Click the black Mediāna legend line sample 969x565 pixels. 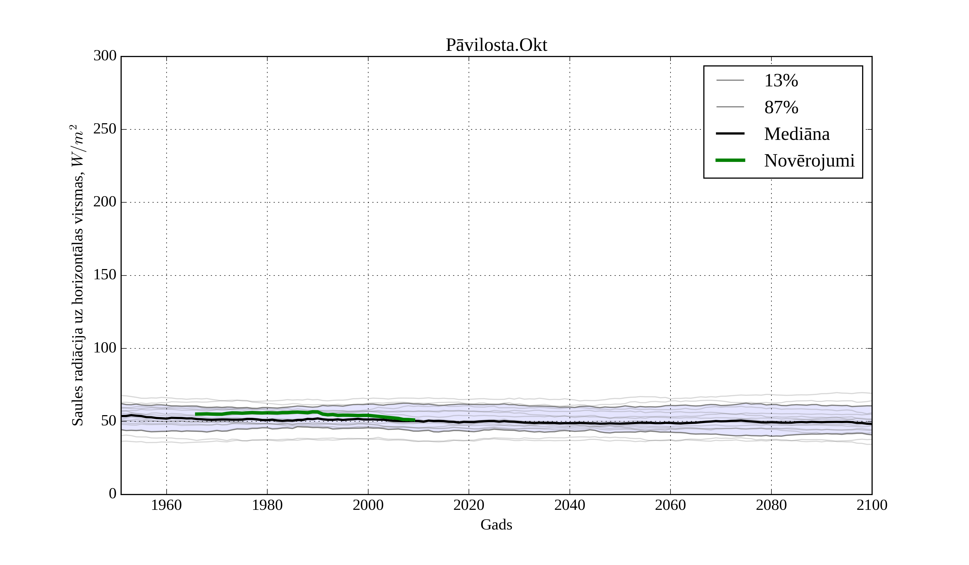click(730, 134)
